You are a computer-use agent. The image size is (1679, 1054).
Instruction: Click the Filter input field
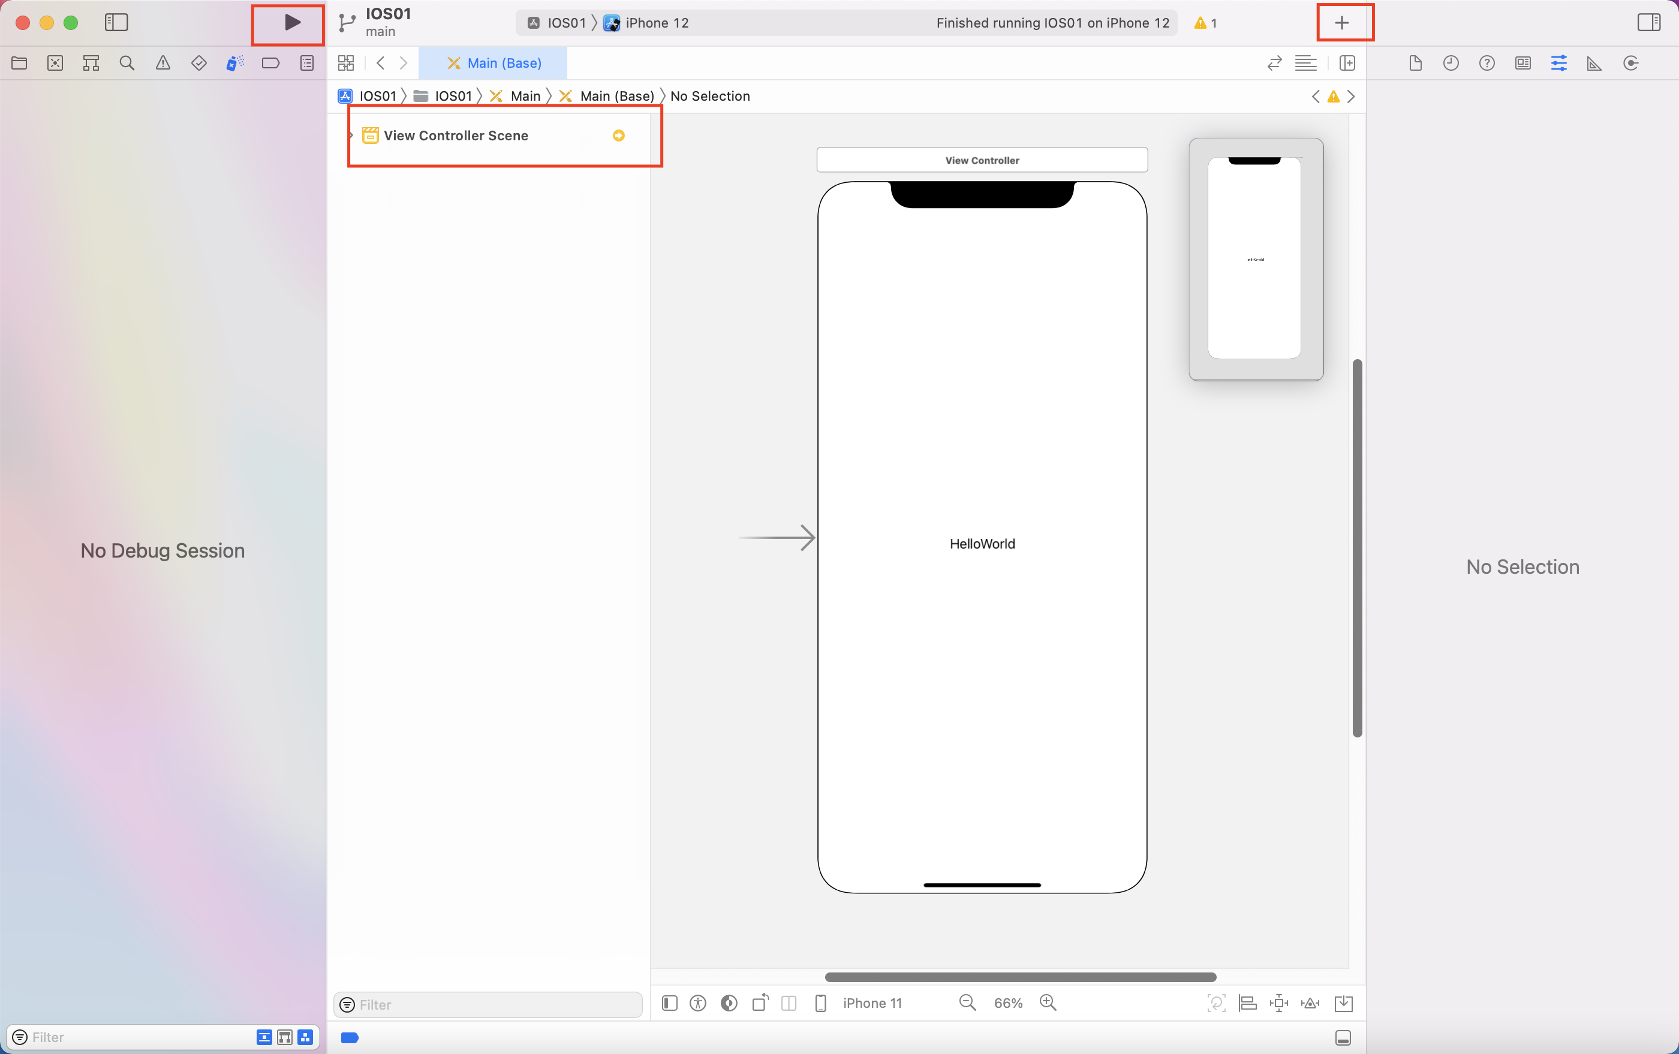pyautogui.click(x=487, y=1003)
